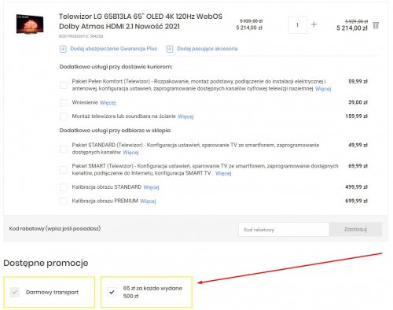This screenshot has width=393, height=310.
Task: Add Gwarancja Plus insurance link
Action: [x=113, y=49]
